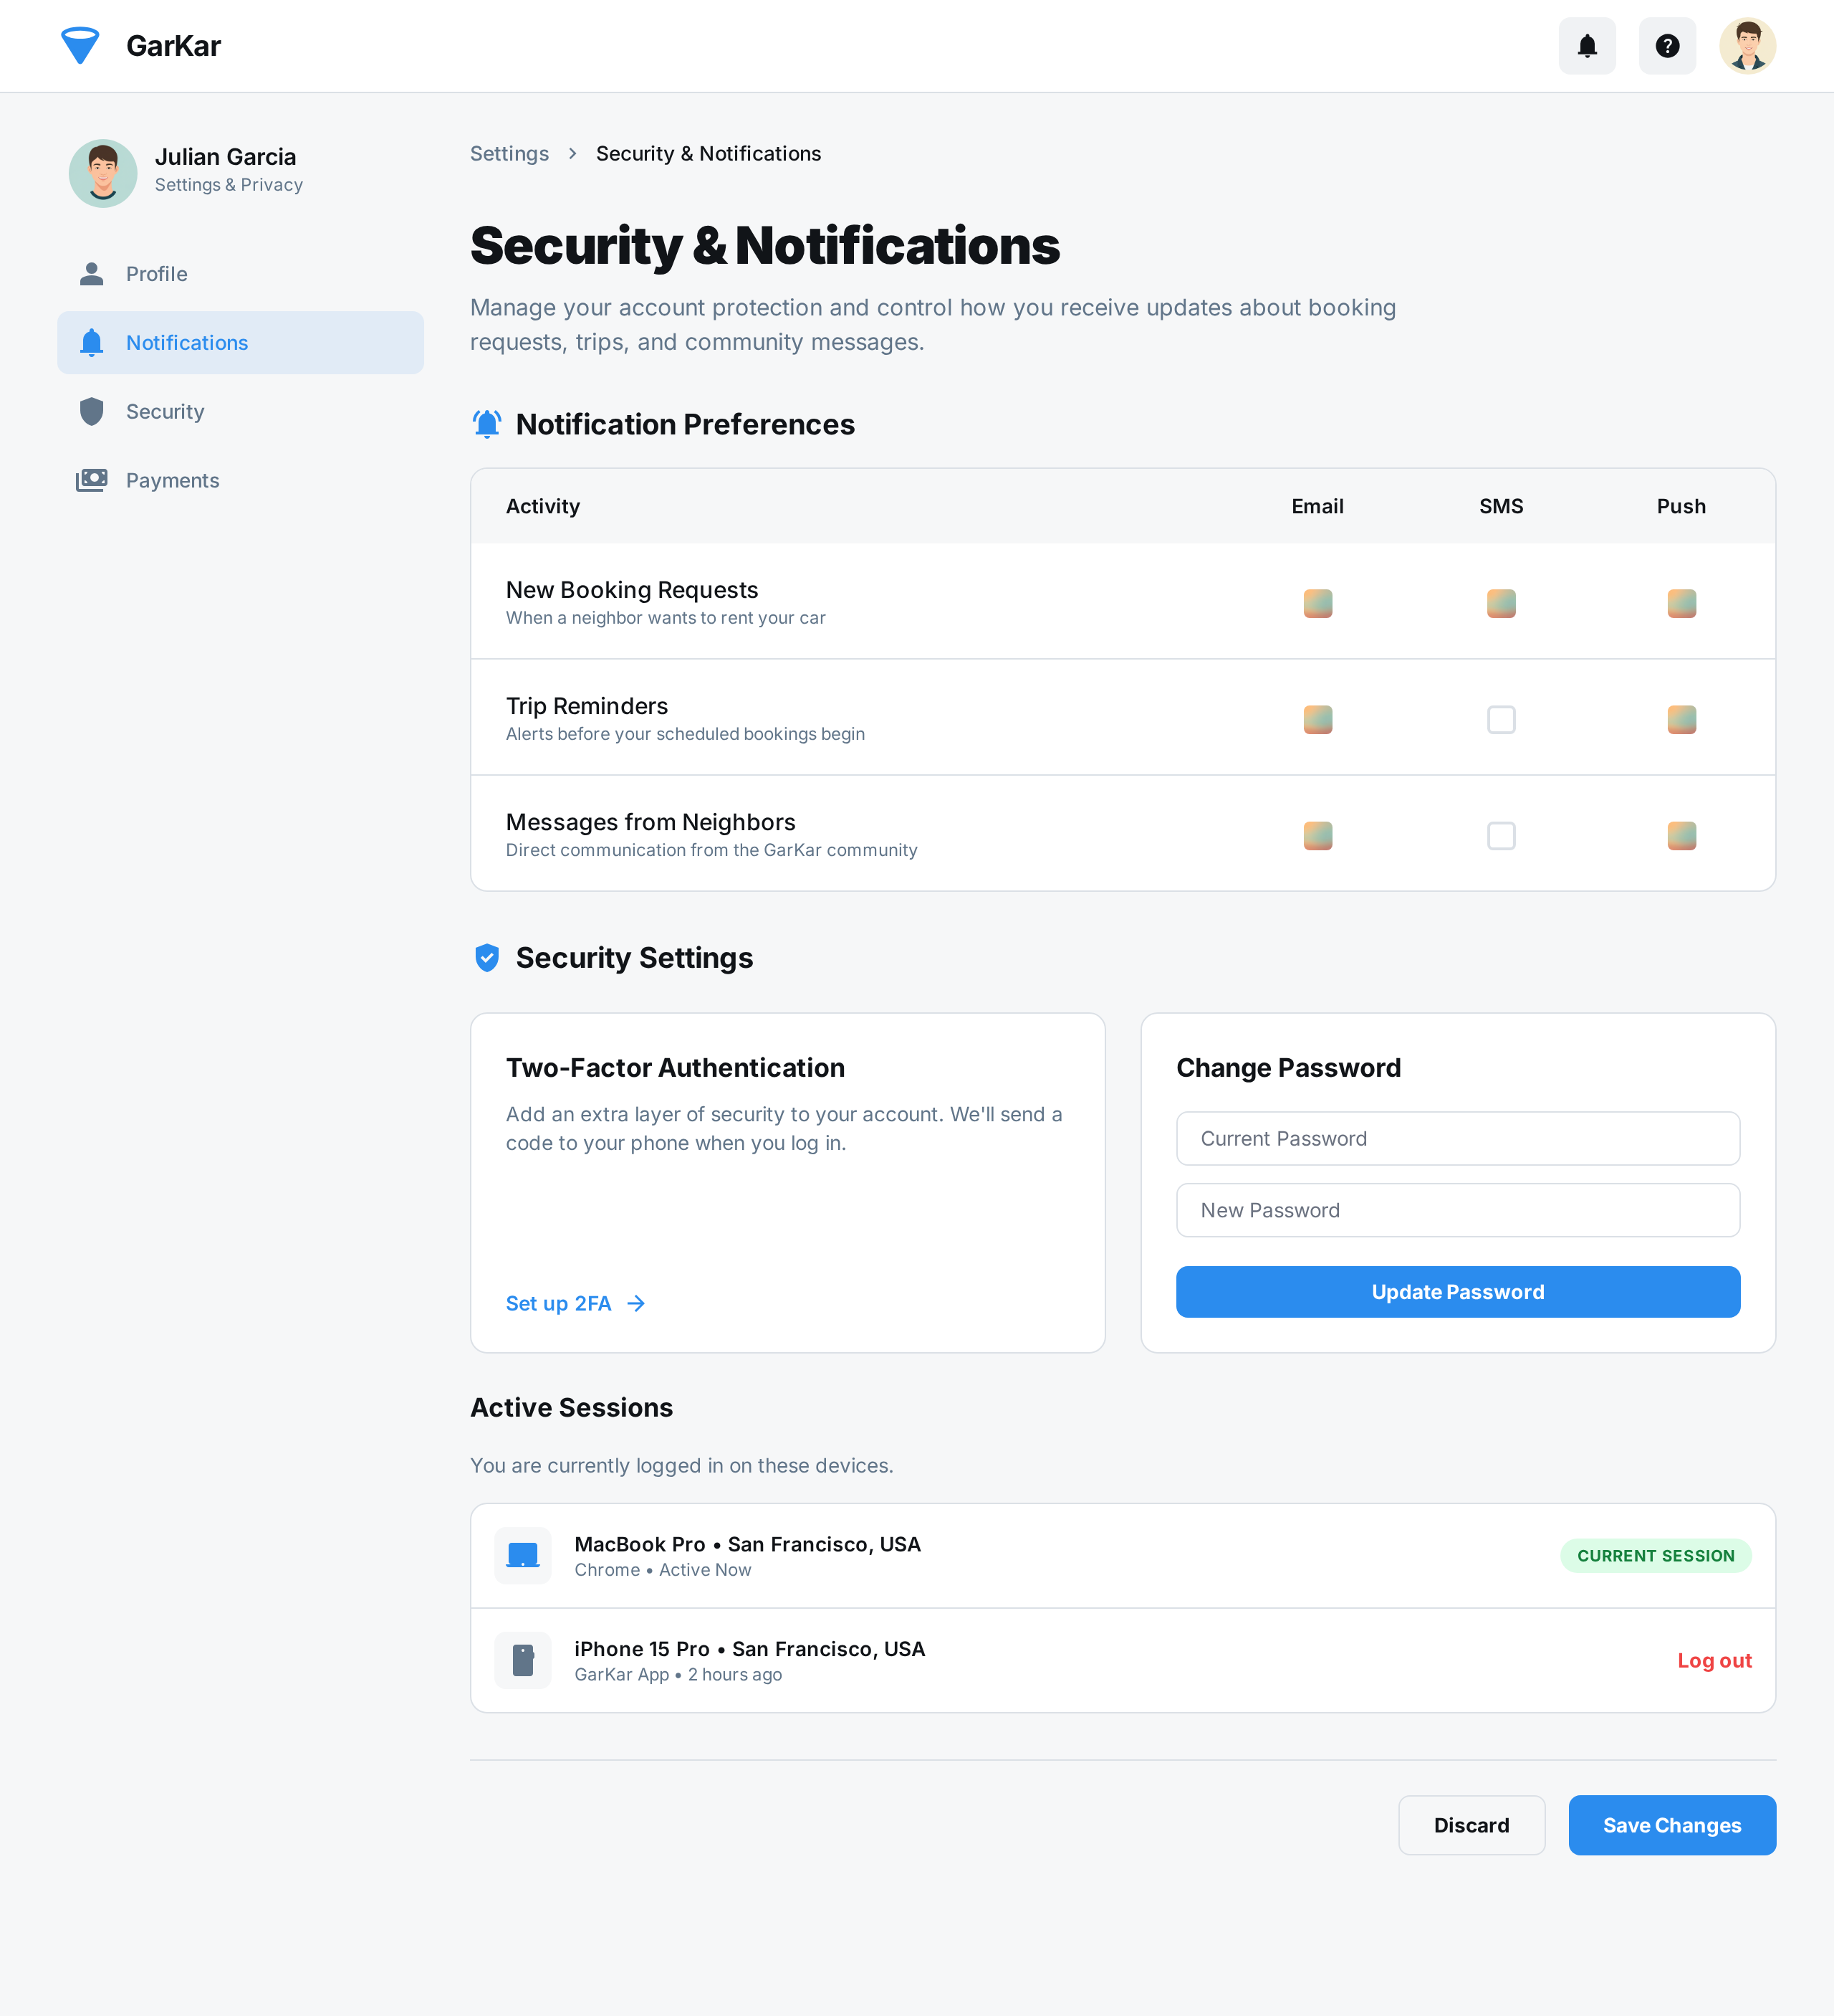Click the iPhone 15 Pro device icon

pyautogui.click(x=523, y=1660)
